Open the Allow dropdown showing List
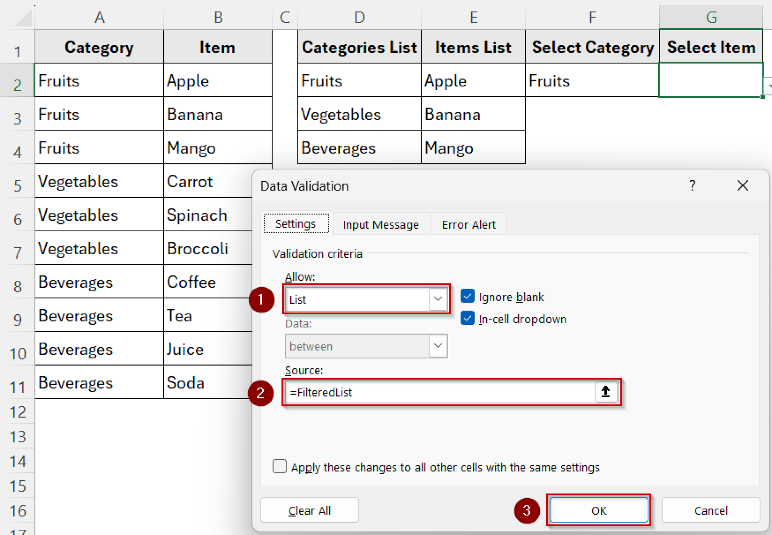The image size is (772, 535). click(437, 299)
